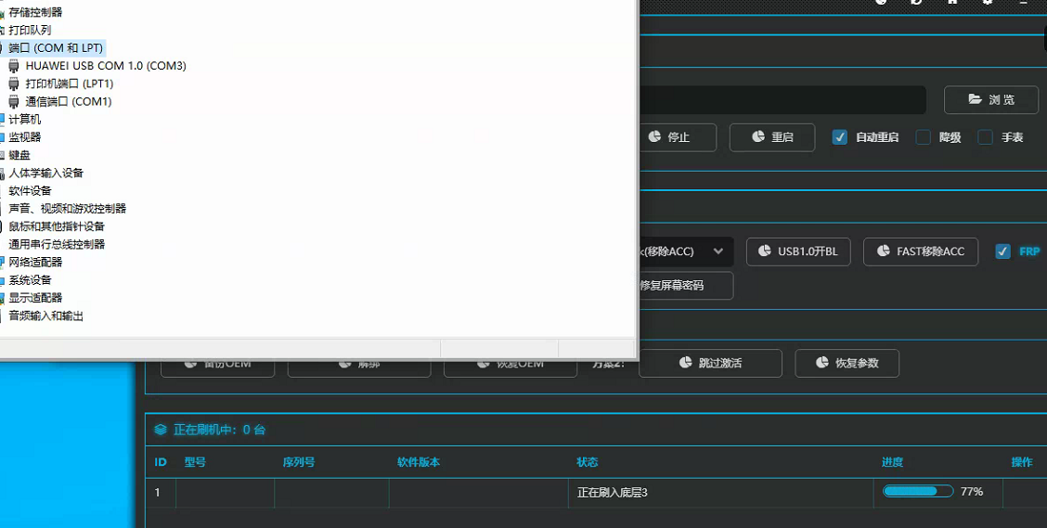Click the 进度 column header

coord(892,462)
